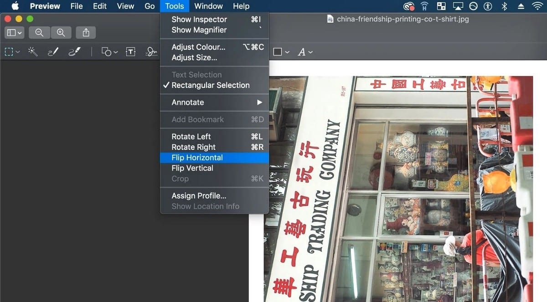Open the File menu
The height and width of the screenshot is (302, 547).
tap(77, 6)
